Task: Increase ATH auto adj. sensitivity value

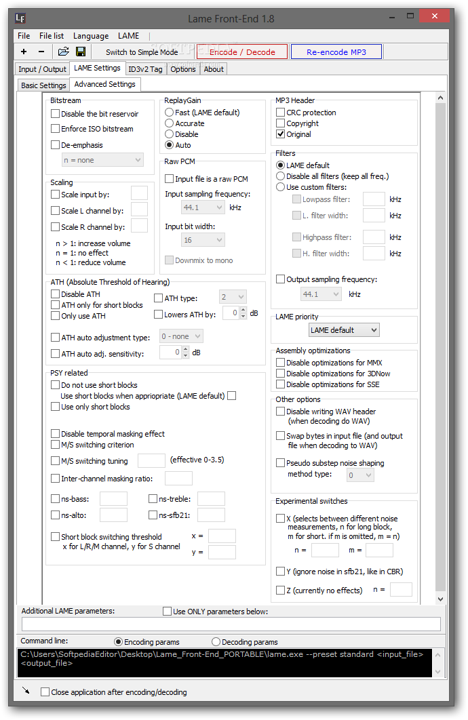Action: [186, 349]
